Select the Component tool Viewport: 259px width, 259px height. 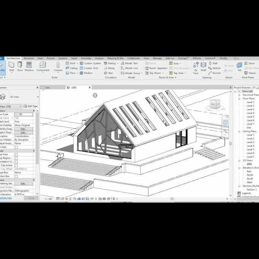coord(43,67)
